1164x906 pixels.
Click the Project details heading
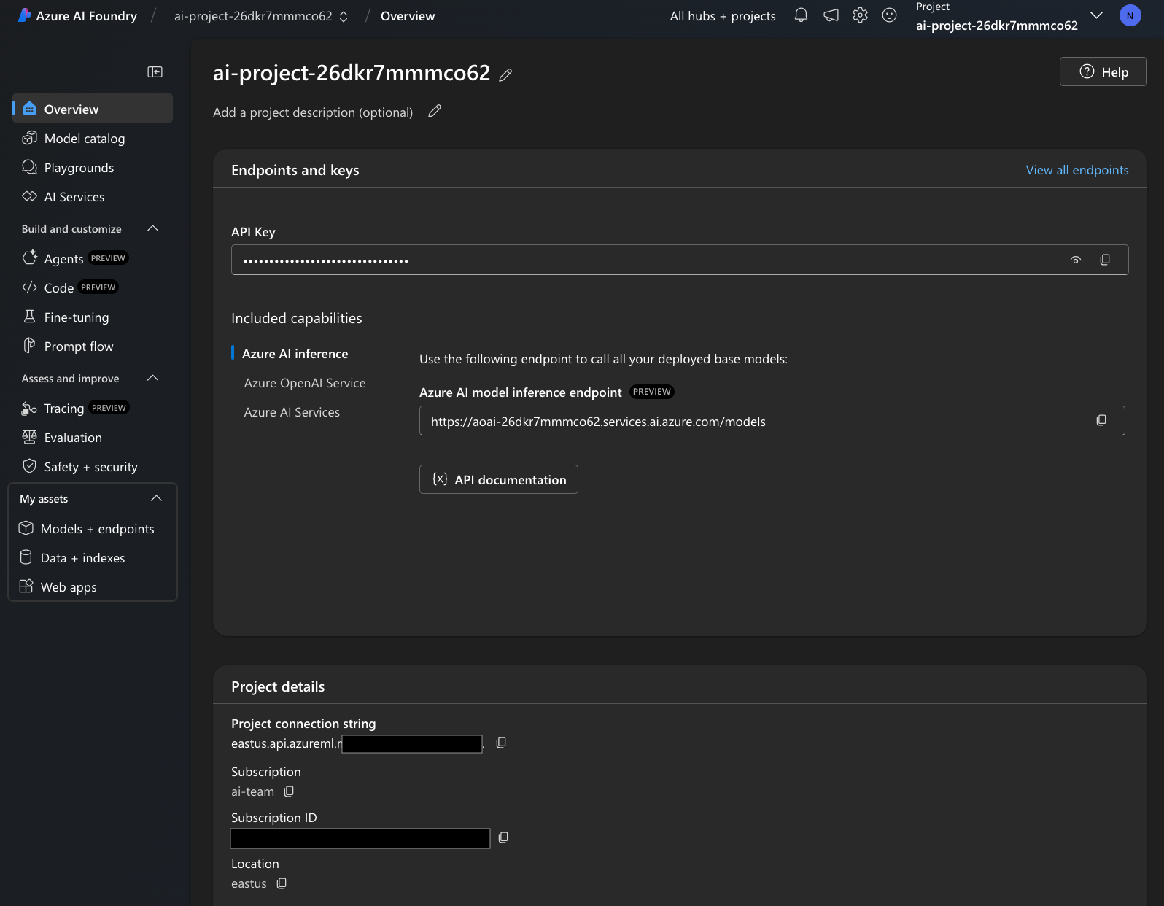[x=278, y=686]
